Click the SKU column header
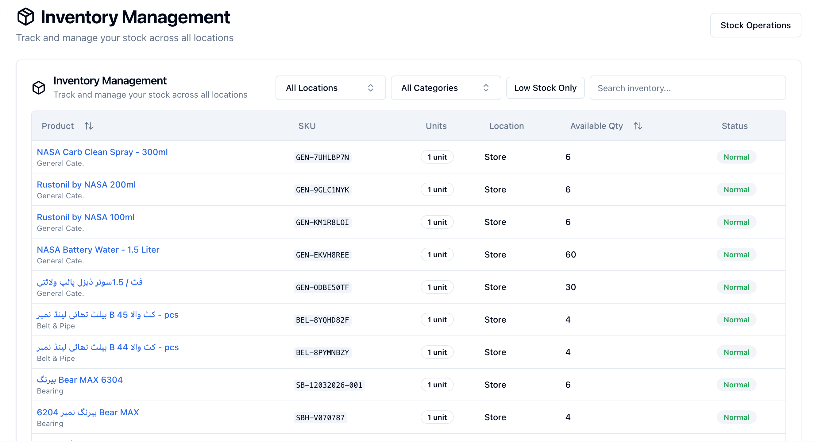The image size is (818, 442). (307, 126)
